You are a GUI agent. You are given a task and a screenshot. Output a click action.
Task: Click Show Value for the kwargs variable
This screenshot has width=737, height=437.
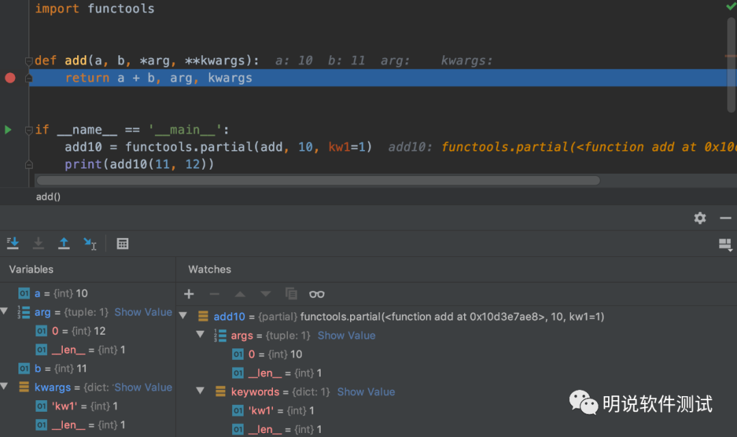143,387
